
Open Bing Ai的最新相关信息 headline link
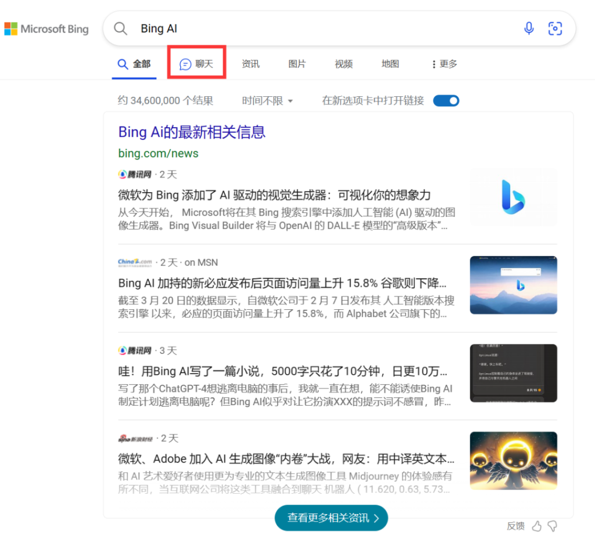[x=192, y=132]
